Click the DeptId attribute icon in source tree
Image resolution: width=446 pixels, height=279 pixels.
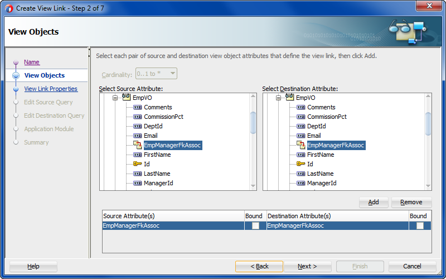[137, 126]
